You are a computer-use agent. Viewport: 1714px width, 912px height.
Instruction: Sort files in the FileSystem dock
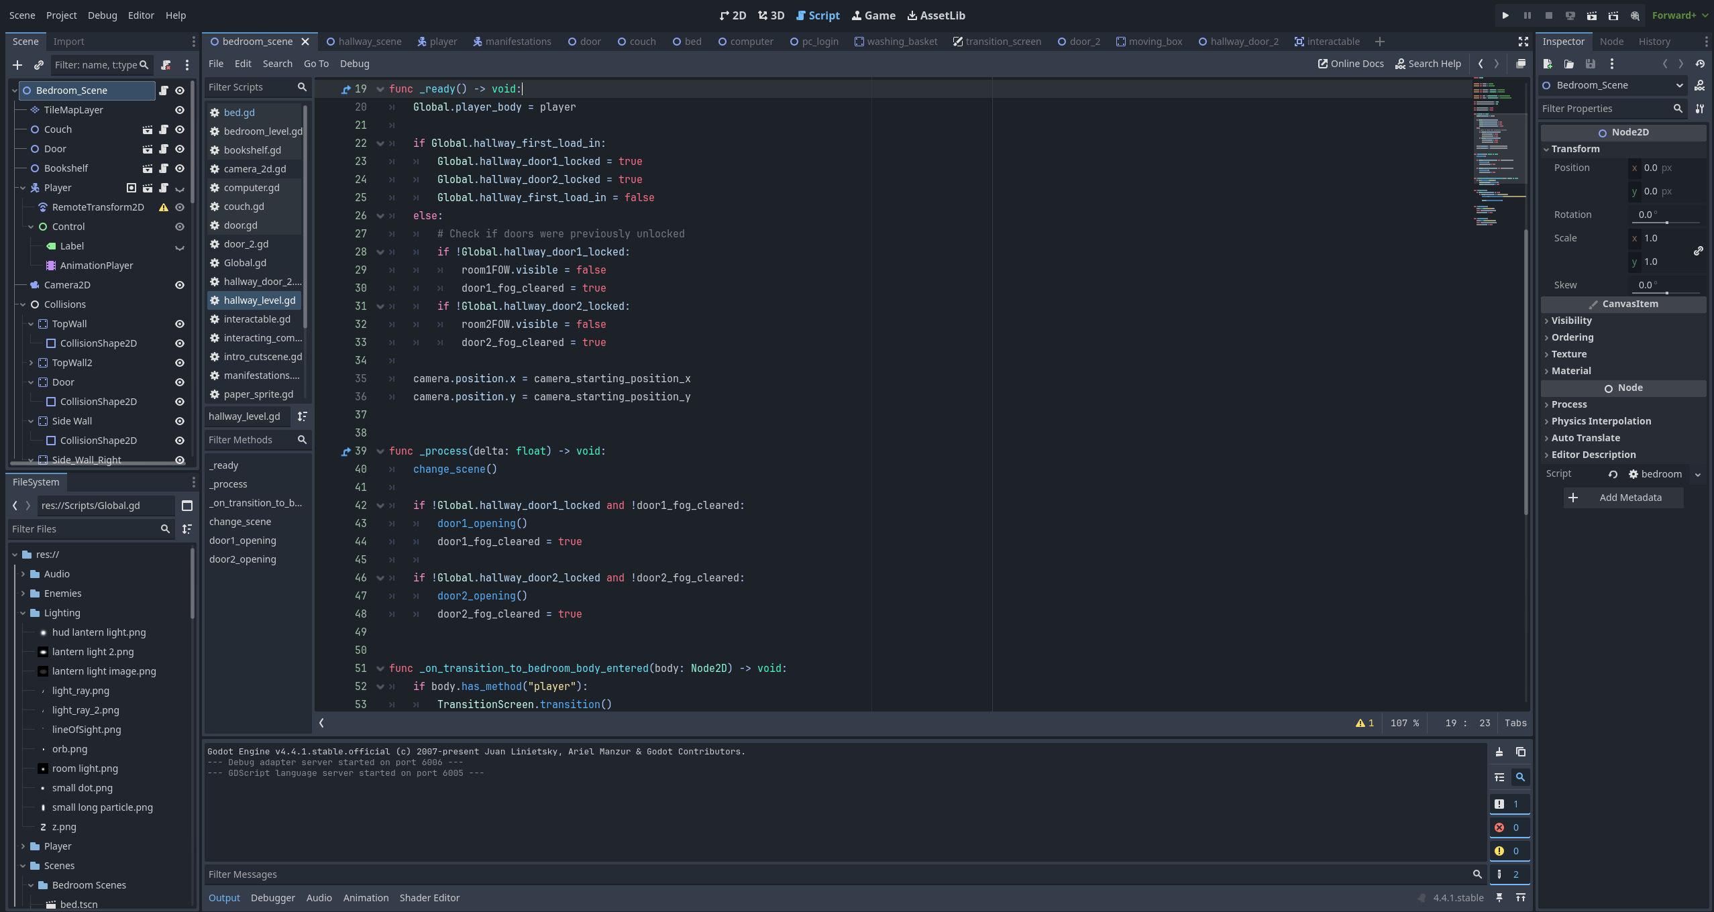187,529
